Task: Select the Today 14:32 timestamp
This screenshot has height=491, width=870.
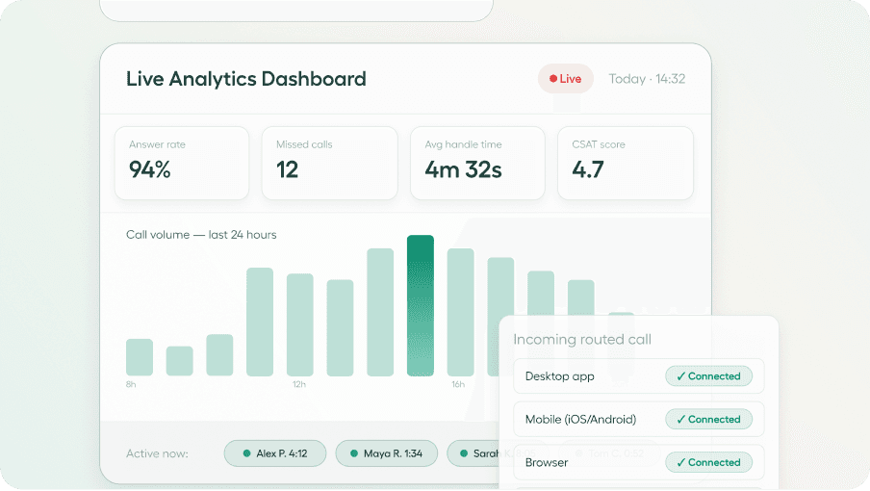Action: click(647, 79)
